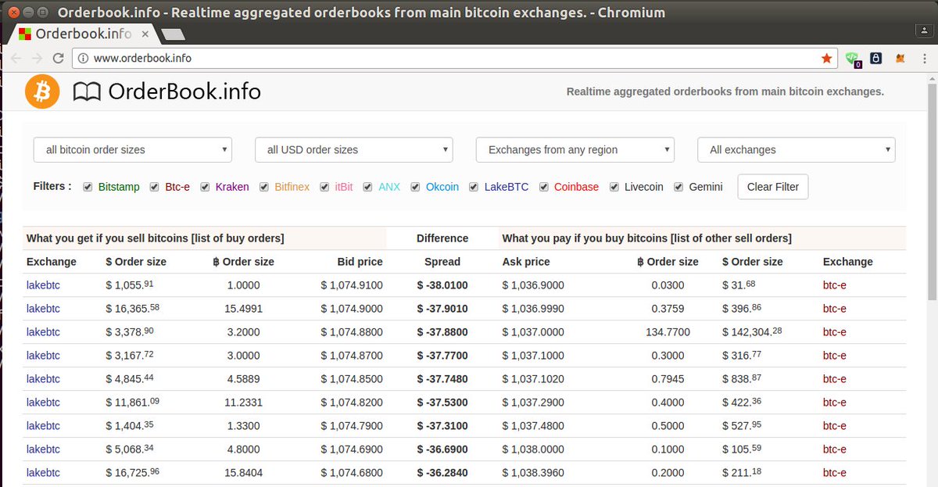Click the Bid price column header
The width and height of the screenshot is (938, 487).
[x=360, y=262]
